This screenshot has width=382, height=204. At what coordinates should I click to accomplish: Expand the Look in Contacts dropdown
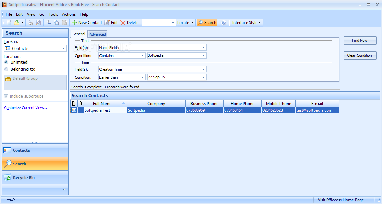point(63,48)
